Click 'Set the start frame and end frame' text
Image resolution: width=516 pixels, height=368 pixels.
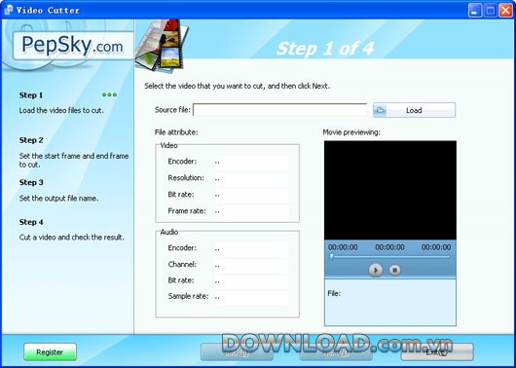click(x=74, y=156)
